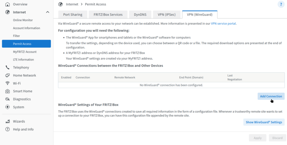
Task: Click the Overview house icon
Action: (x=7, y=4)
